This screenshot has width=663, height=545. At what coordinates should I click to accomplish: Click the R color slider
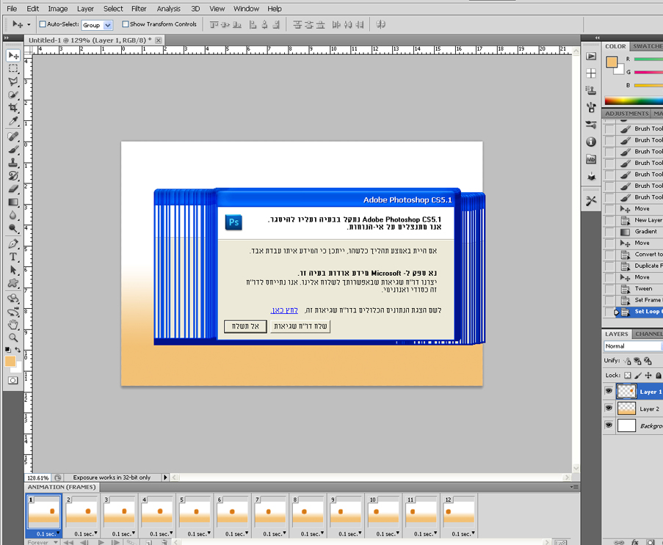(648, 59)
